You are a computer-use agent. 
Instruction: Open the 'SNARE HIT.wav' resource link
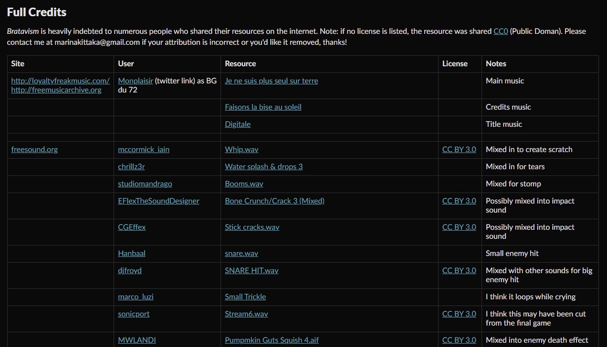tap(251, 271)
